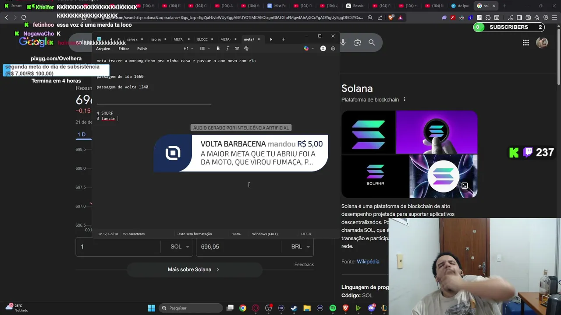Switch to Wikipedia 'Bosnian' browser tab
The height and width of the screenshot is (315, 561).
click(356, 6)
